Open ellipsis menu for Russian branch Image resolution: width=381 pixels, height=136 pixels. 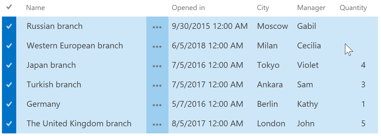tap(157, 27)
